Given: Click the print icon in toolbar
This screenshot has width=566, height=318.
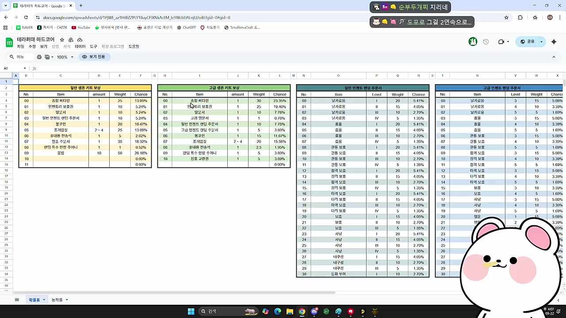Looking at the screenshot, I should pyautogui.click(x=39, y=57).
